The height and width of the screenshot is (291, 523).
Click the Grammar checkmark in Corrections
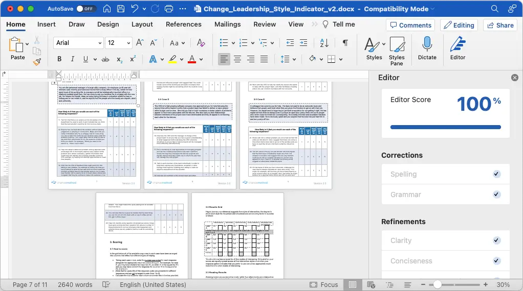click(496, 195)
